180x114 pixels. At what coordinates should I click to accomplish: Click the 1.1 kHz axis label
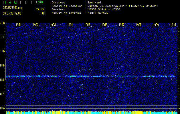3,37
